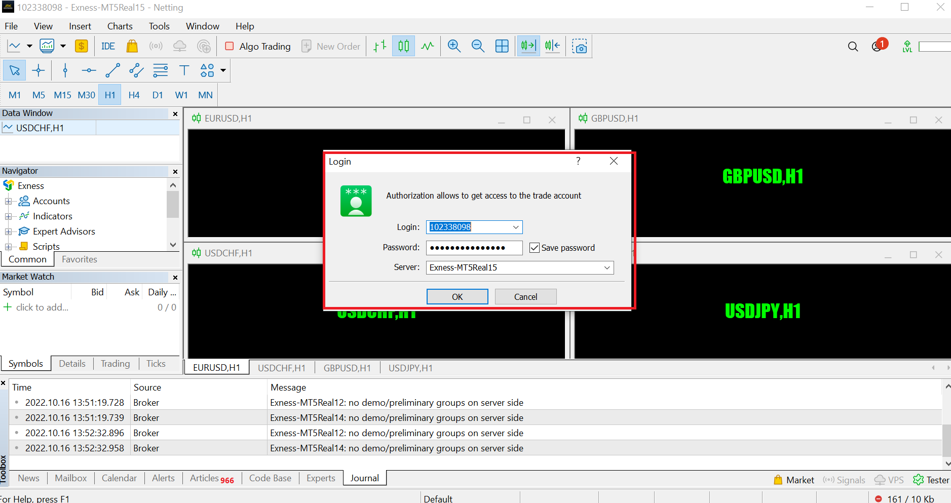Switch to line chart view icon
Screen dimensions: 951x503
428,46
